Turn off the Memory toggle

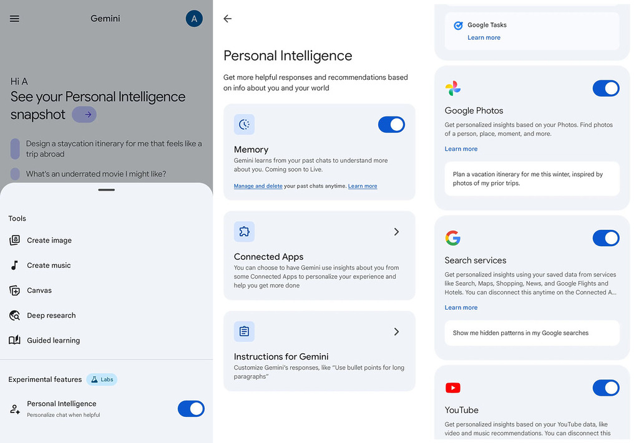[x=391, y=125]
